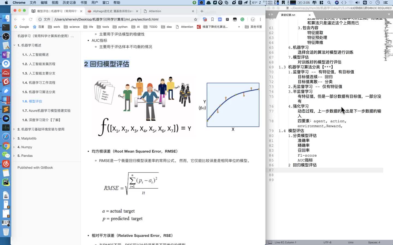Open the python bookmarks folder
The image size is (393, 245).
click(120, 27)
